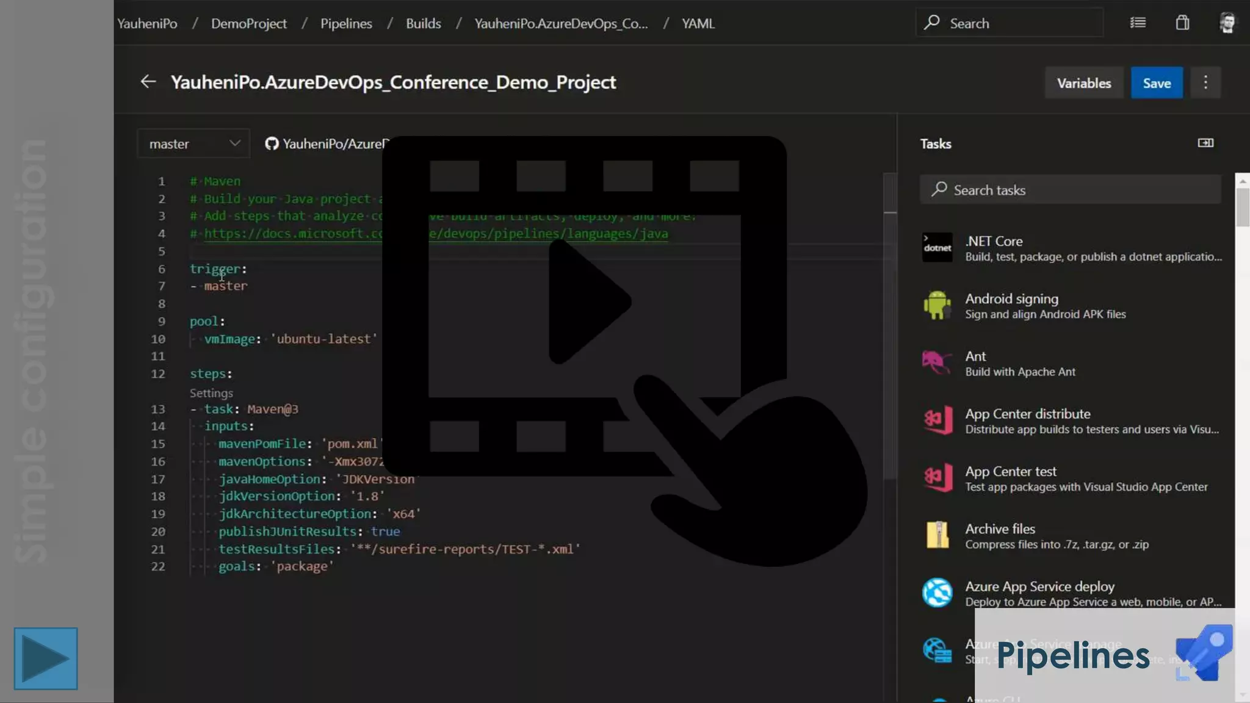1250x703 pixels.
Task: Focus the Search tasks field
Action: coord(1071,190)
